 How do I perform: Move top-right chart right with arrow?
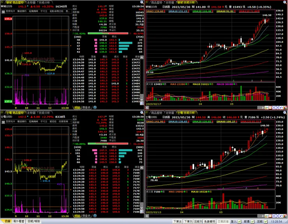pos(263,108)
